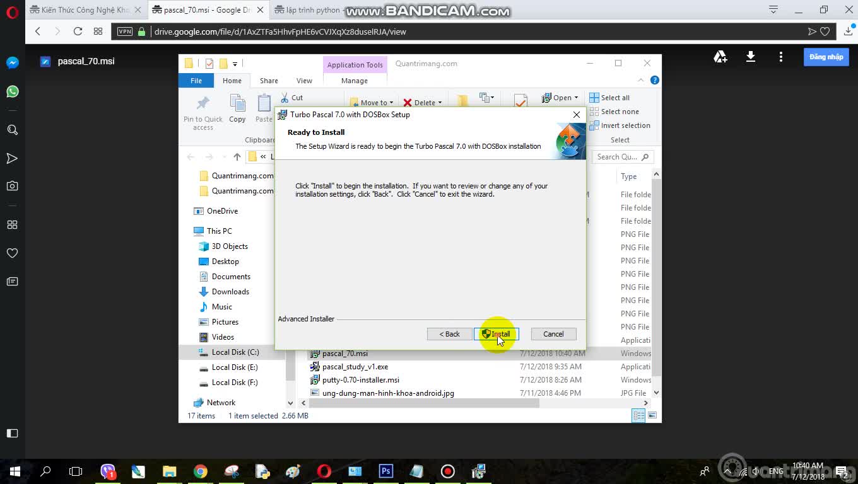Viewport: 858px width, 484px height.
Task: Open Explorer help question mark icon
Action: 655,80
